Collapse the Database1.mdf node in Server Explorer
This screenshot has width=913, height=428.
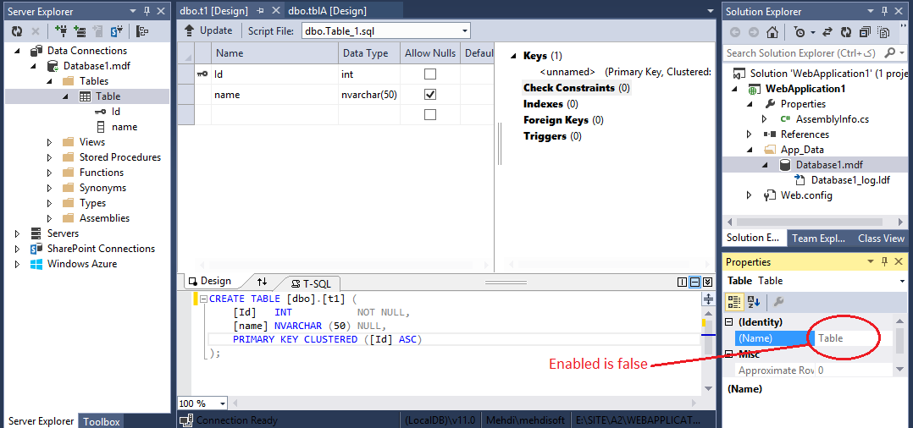tap(33, 66)
